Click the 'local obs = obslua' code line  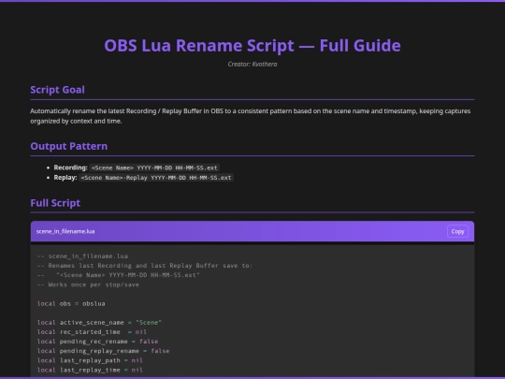pos(71,303)
